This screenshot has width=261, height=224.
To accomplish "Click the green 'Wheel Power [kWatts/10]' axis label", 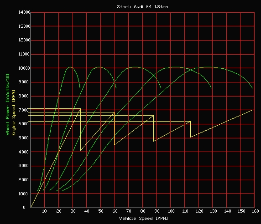I will pyautogui.click(x=8, y=104).
